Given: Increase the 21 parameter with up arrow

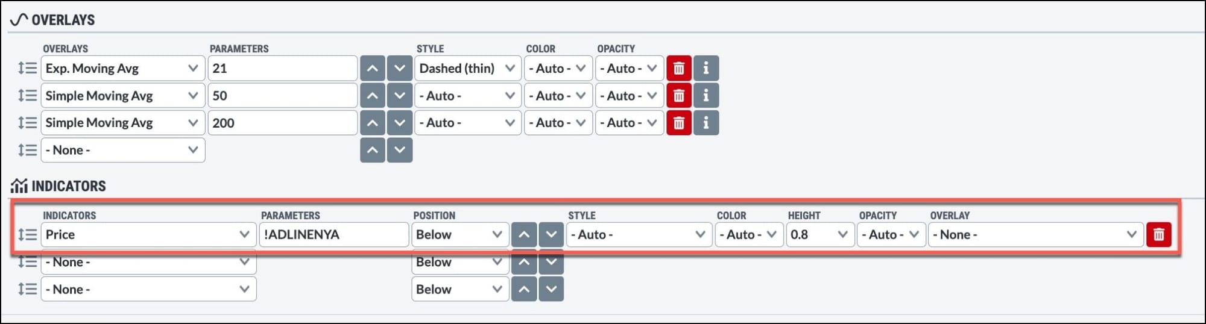Looking at the screenshot, I should click(373, 69).
